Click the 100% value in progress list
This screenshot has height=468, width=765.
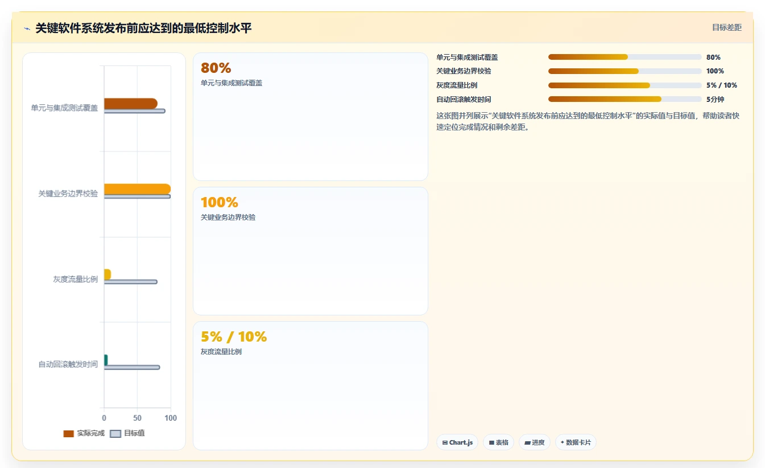[715, 71]
